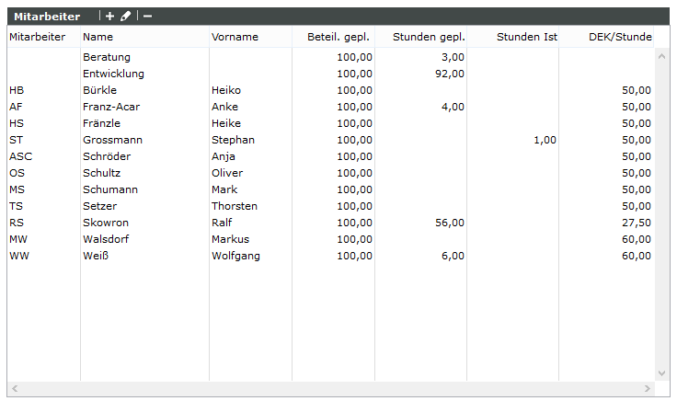The image size is (677, 401).
Task: Click the DEK/Stunde column header
Action: pos(620,37)
